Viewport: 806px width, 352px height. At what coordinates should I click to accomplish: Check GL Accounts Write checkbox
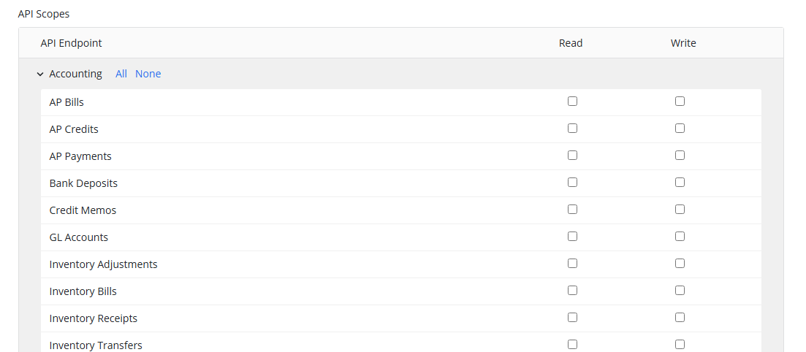[x=680, y=237]
